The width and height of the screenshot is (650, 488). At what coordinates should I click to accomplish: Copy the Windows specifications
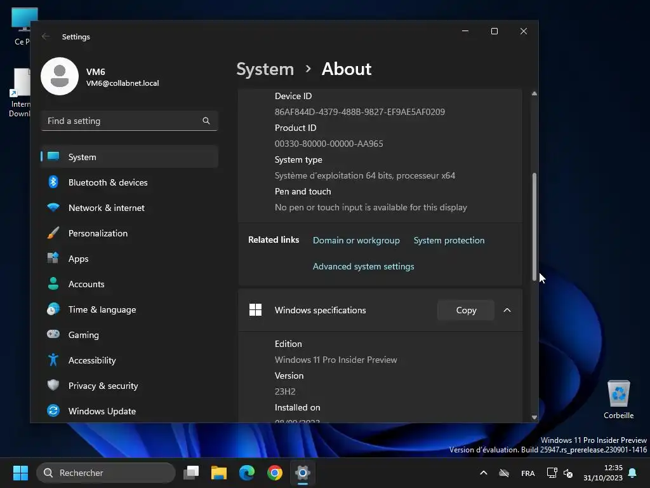[466, 310]
